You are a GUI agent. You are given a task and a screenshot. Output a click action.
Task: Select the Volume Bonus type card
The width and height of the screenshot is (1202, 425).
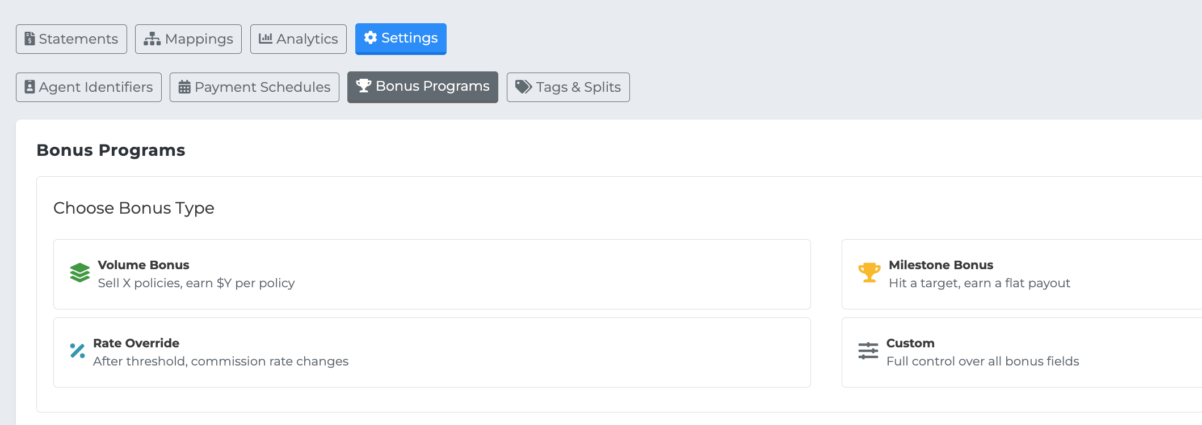[432, 274]
